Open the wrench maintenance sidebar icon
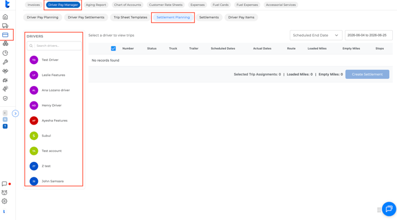The height and width of the screenshot is (220, 397). pyautogui.click(x=5, y=62)
